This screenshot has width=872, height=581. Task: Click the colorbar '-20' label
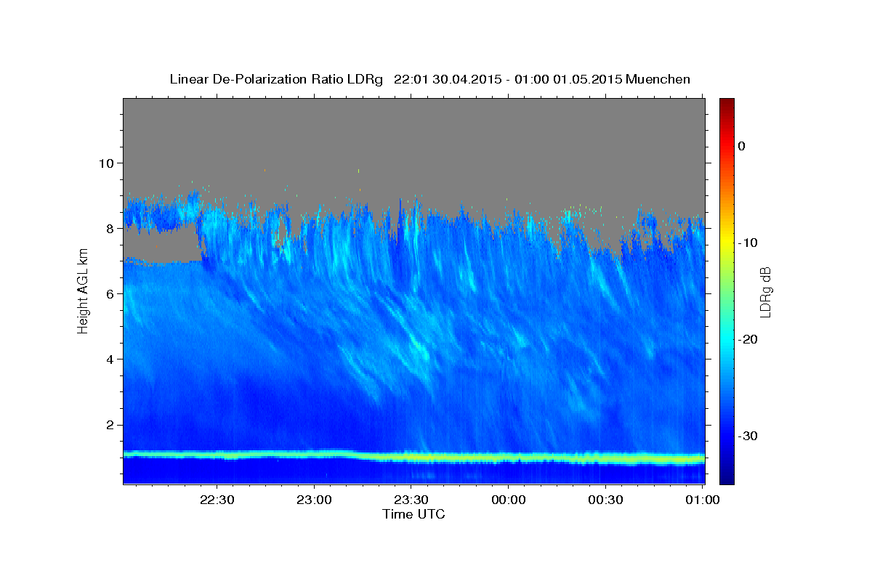(748, 339)
